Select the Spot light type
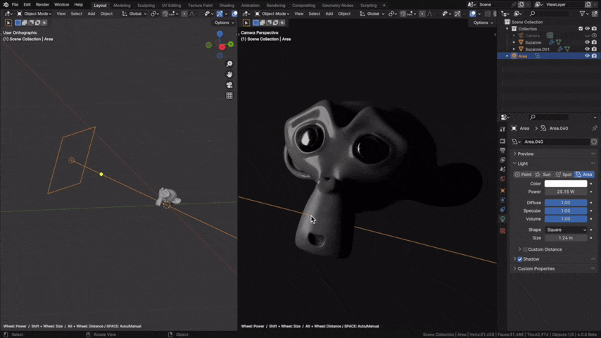Image resolution: width=601 pixels, height=338 pixels. 564,175
